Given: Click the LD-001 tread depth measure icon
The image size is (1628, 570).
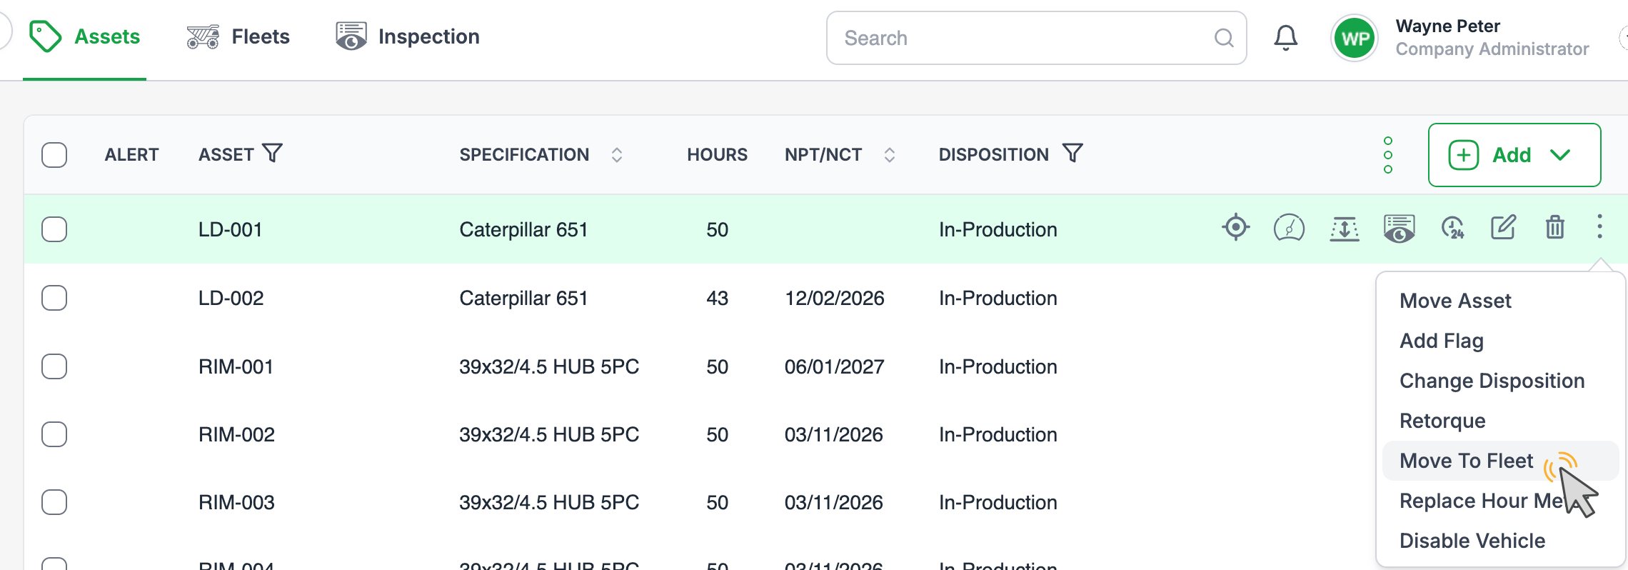Looking at the screenshot, I should point(1345,229).
